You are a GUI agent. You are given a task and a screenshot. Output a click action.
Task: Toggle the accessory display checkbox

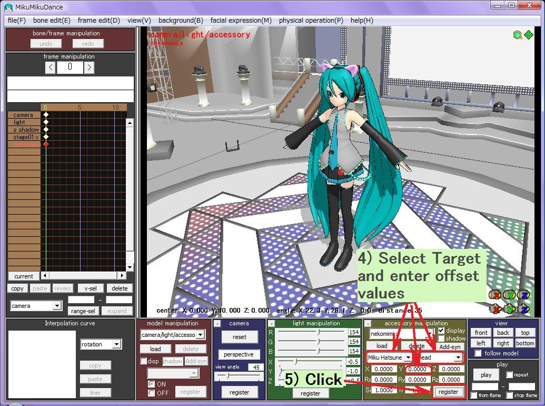441,330
